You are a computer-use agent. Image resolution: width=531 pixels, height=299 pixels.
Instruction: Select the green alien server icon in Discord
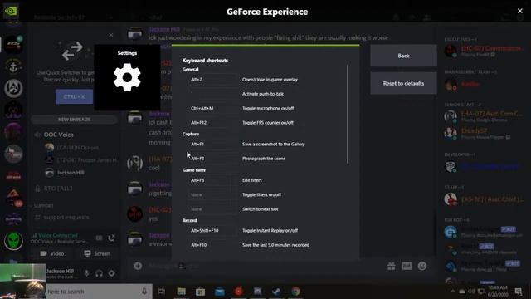pyautogui.click(x=13, y=241)
